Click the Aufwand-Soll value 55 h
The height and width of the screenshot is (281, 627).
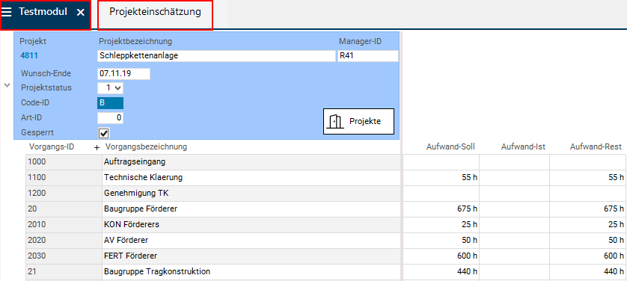coord(441,178)
